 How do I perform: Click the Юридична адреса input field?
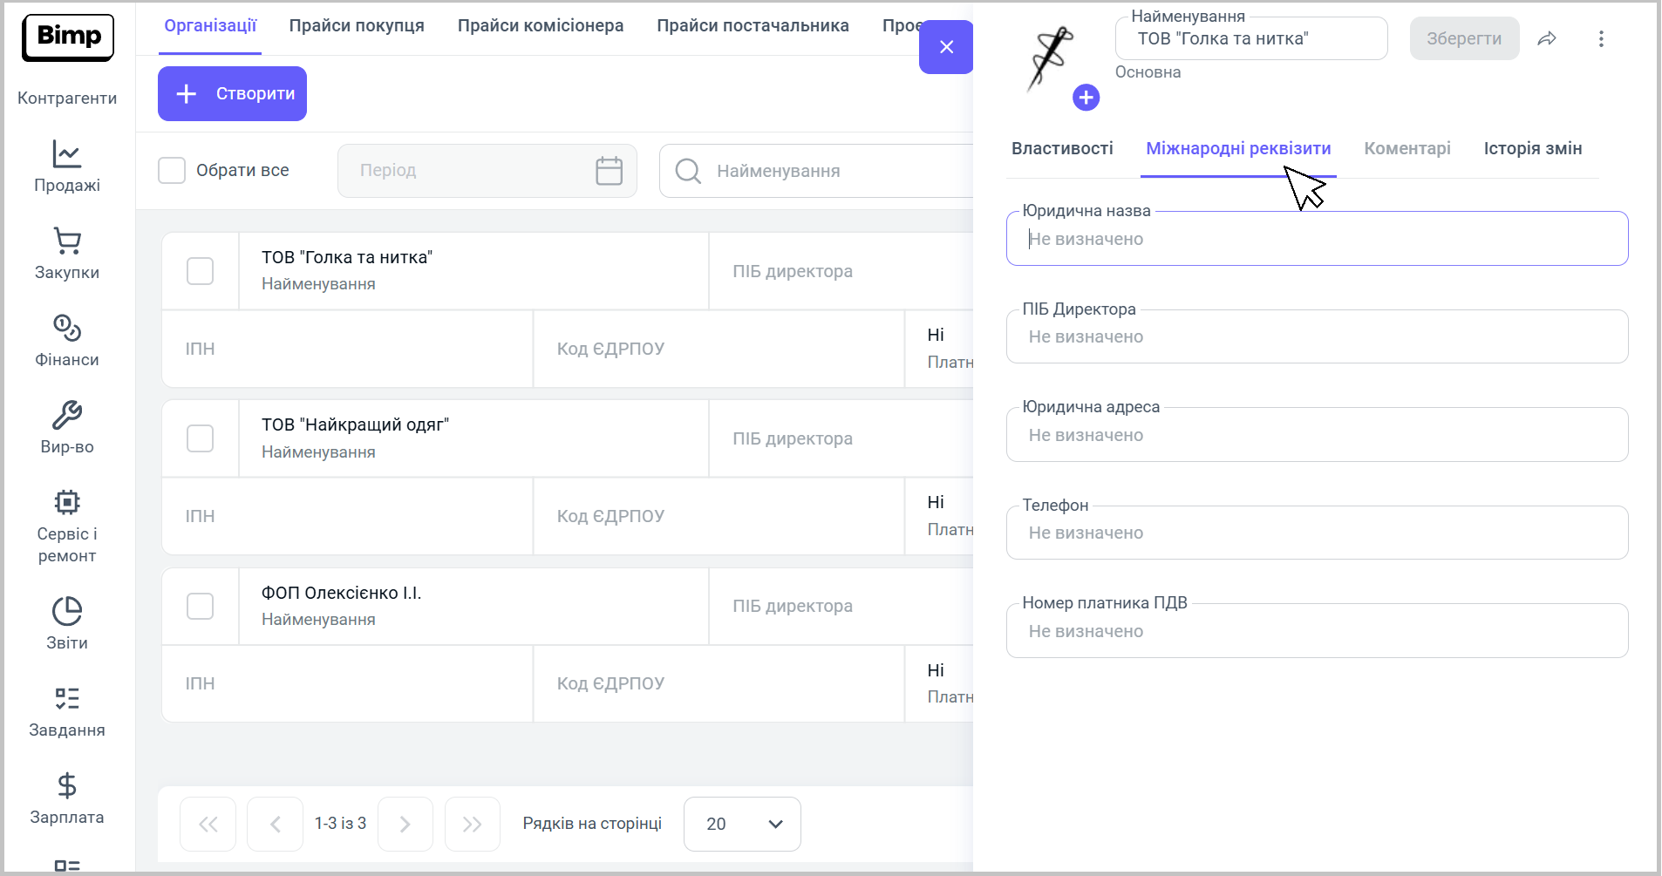pyautogui.click(x=1317, y=435)
